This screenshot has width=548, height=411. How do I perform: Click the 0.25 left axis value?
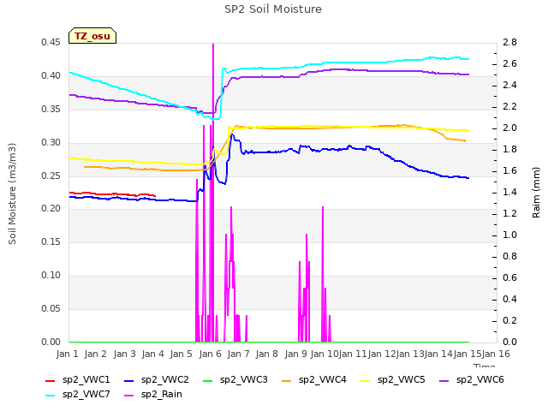(x=51, y=176)
